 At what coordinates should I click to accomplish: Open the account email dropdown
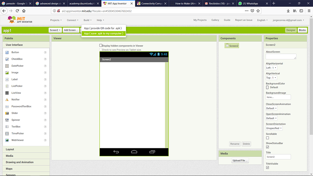coord(289,20)
